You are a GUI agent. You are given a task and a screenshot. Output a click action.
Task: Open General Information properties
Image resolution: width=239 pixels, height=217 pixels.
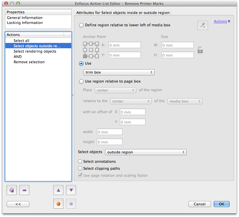tap(25, 18)
